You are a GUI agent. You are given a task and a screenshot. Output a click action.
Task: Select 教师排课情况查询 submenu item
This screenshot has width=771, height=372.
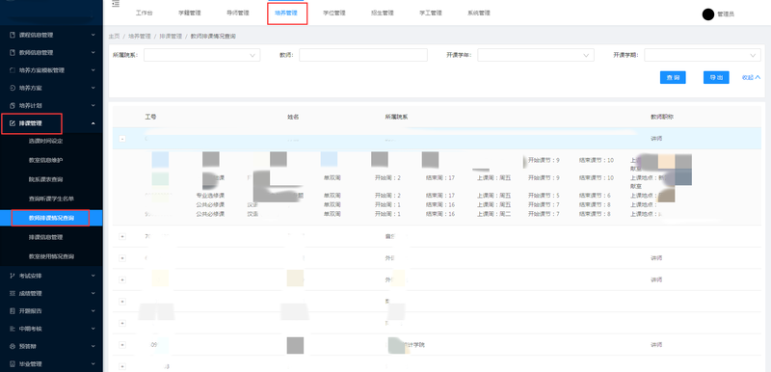pos(51,218)
